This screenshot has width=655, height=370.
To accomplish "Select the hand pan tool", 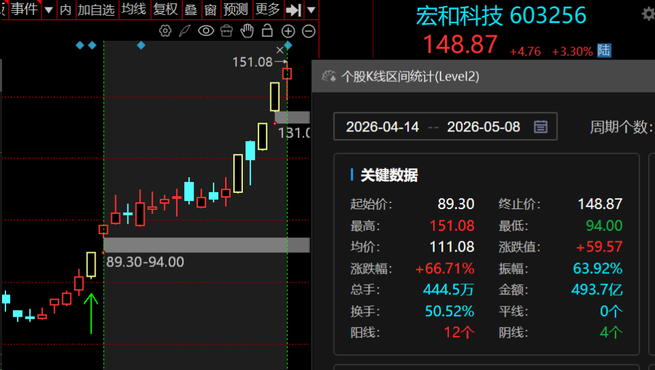I will click(x=247, y=31).
